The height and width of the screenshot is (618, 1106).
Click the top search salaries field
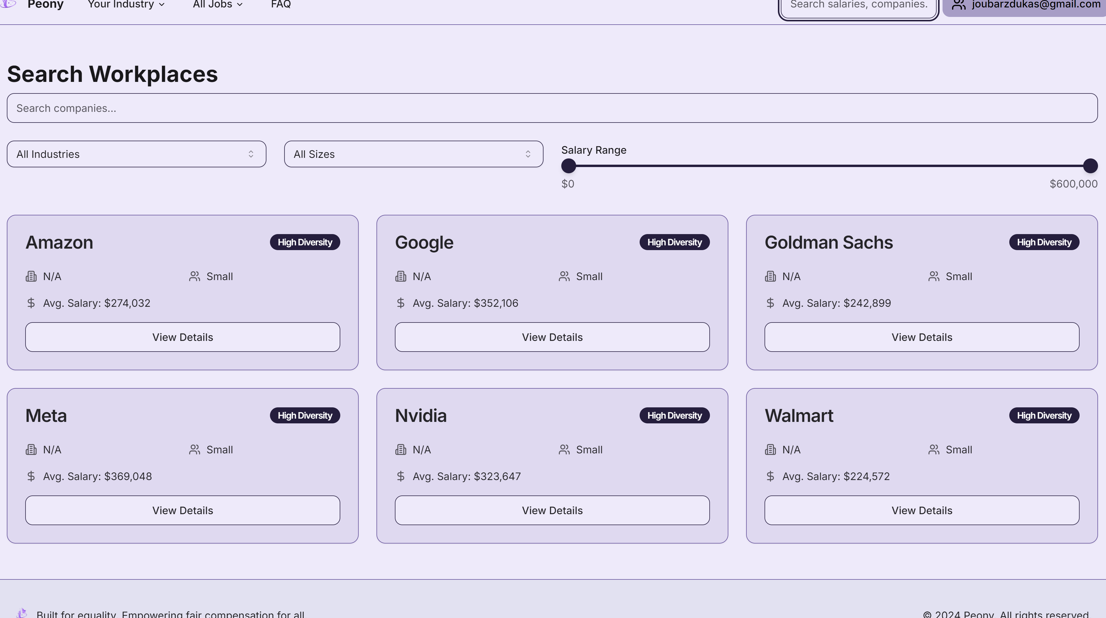(858, 6)
